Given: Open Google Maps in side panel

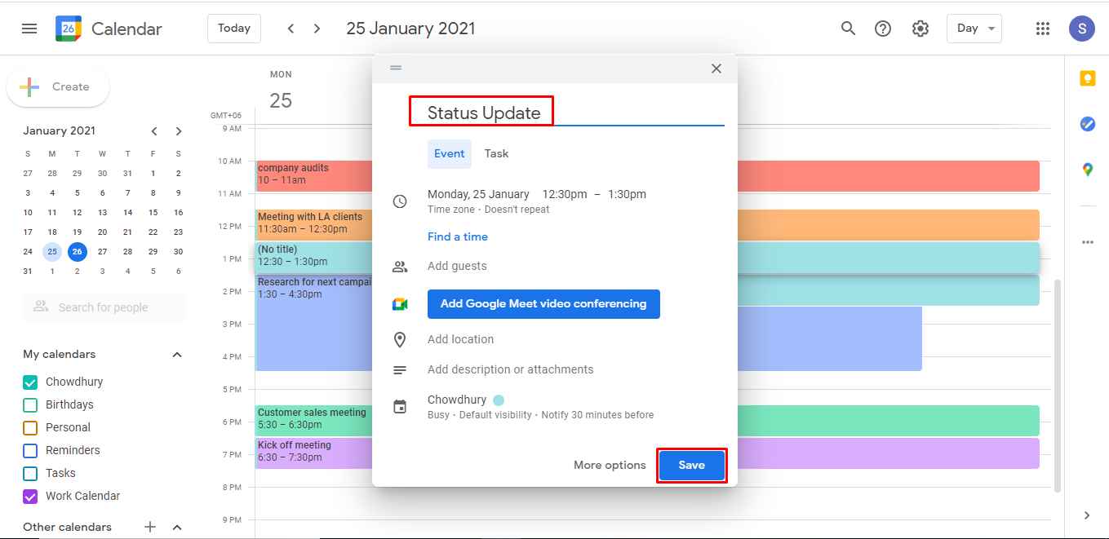Looking at the screenshot, I should 1088,170.
